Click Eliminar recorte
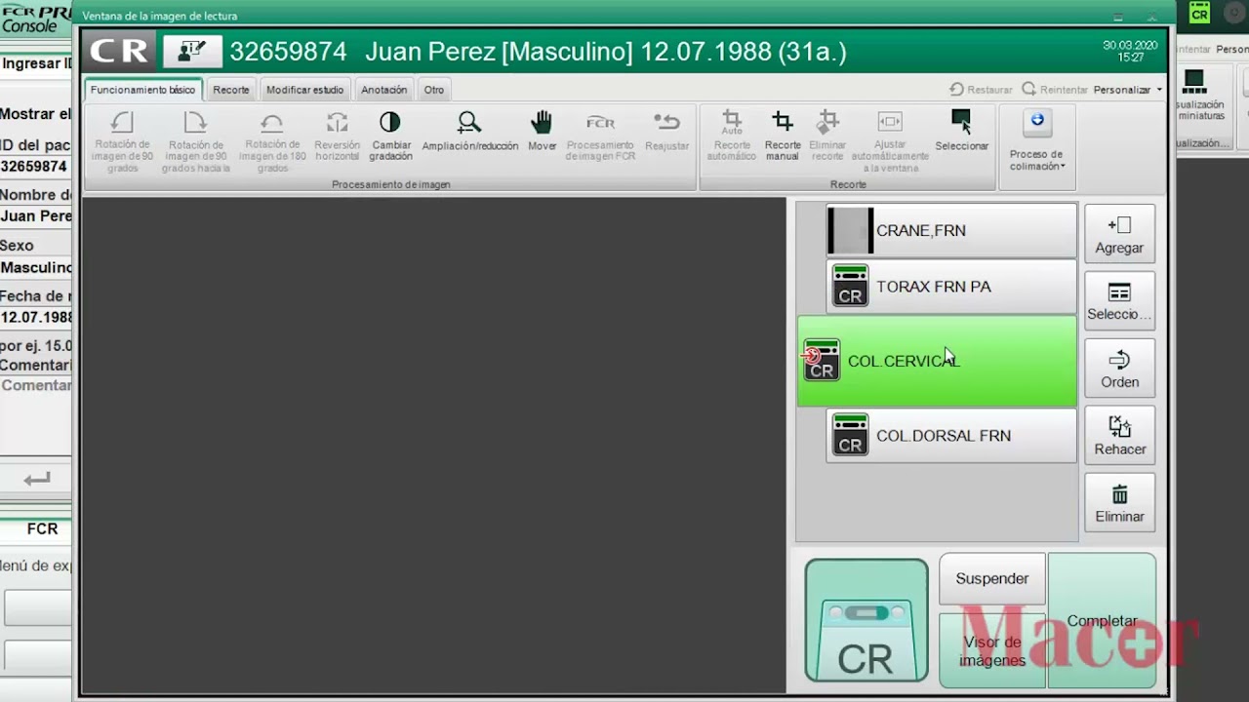This screenshot has width=1249, height=702. click(827, 136)
